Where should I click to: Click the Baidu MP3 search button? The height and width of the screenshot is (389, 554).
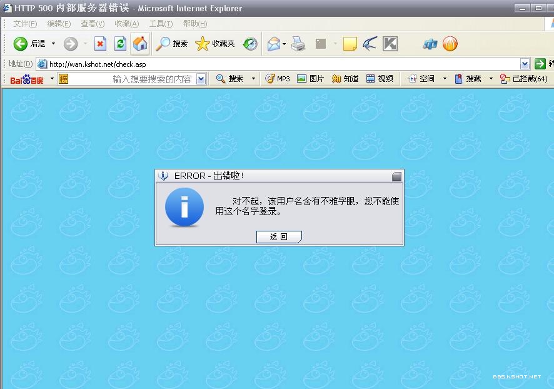(278, 78)
